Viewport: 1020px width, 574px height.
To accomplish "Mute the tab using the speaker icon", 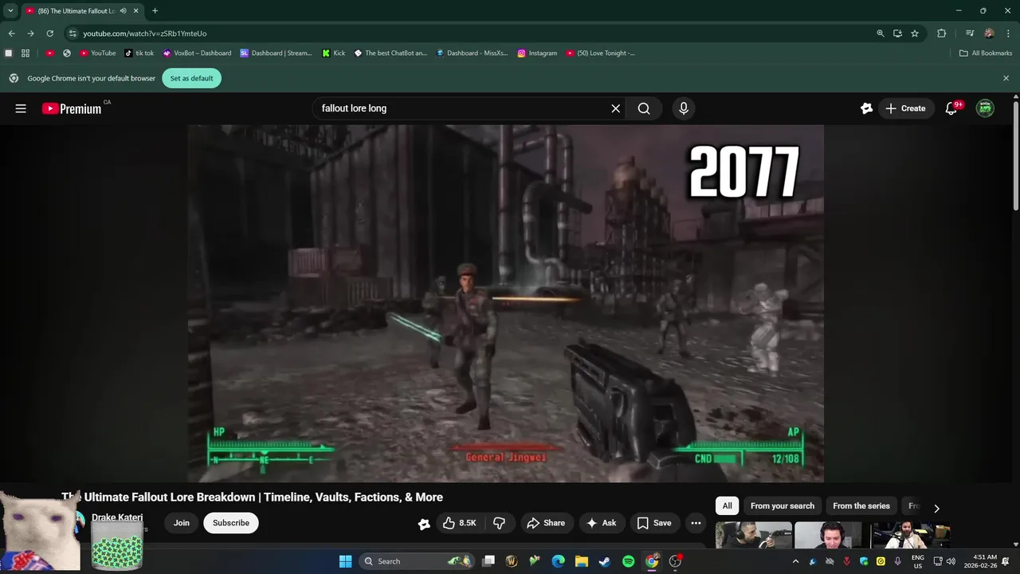I will coord(123,10).
